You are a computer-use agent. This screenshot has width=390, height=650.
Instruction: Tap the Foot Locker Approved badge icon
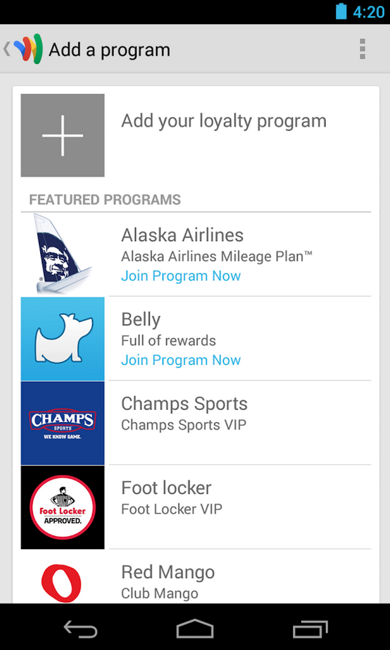tap(62, 507)
